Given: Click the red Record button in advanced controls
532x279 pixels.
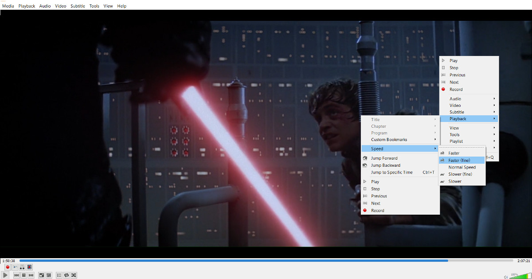Looking at the screenshot, I should tap(8, 267).
